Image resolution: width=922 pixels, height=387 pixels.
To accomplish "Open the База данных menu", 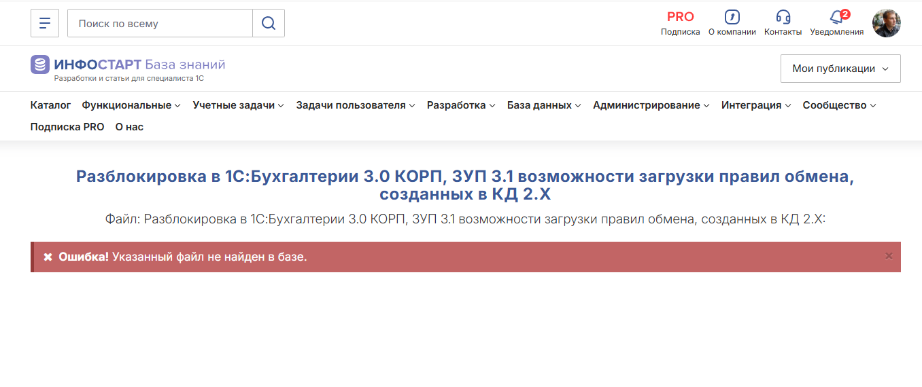I will tap(544, 105).
